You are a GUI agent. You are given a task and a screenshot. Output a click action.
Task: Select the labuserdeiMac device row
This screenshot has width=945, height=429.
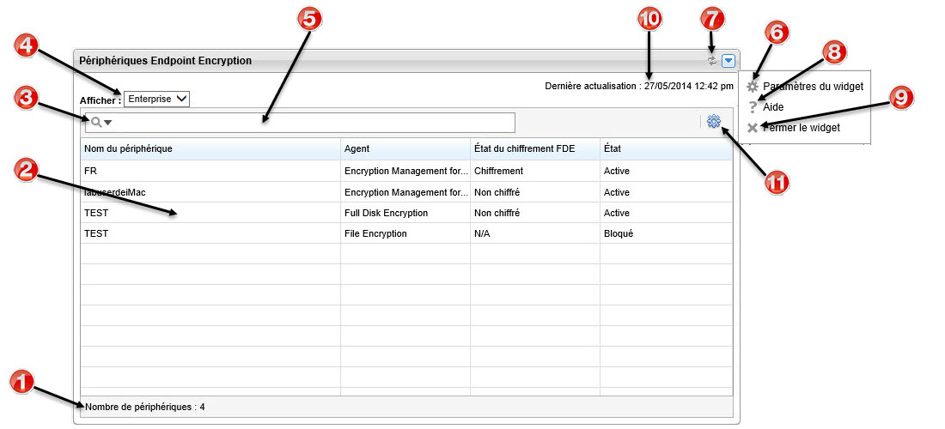(210, 192)
